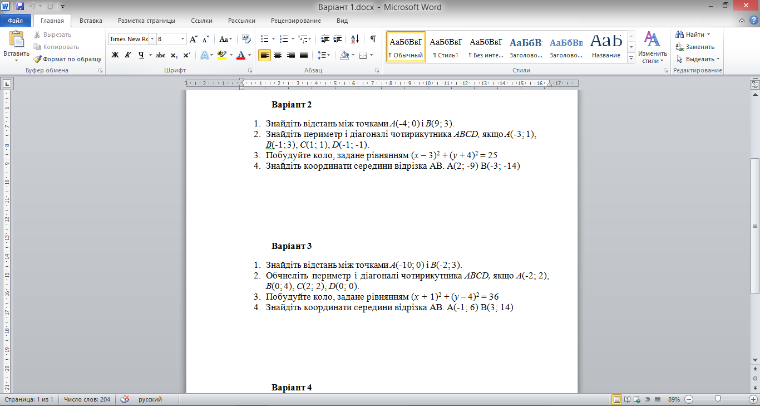
Task: Switch to Разметка страницы tab
Action: (x=146, y=21)
